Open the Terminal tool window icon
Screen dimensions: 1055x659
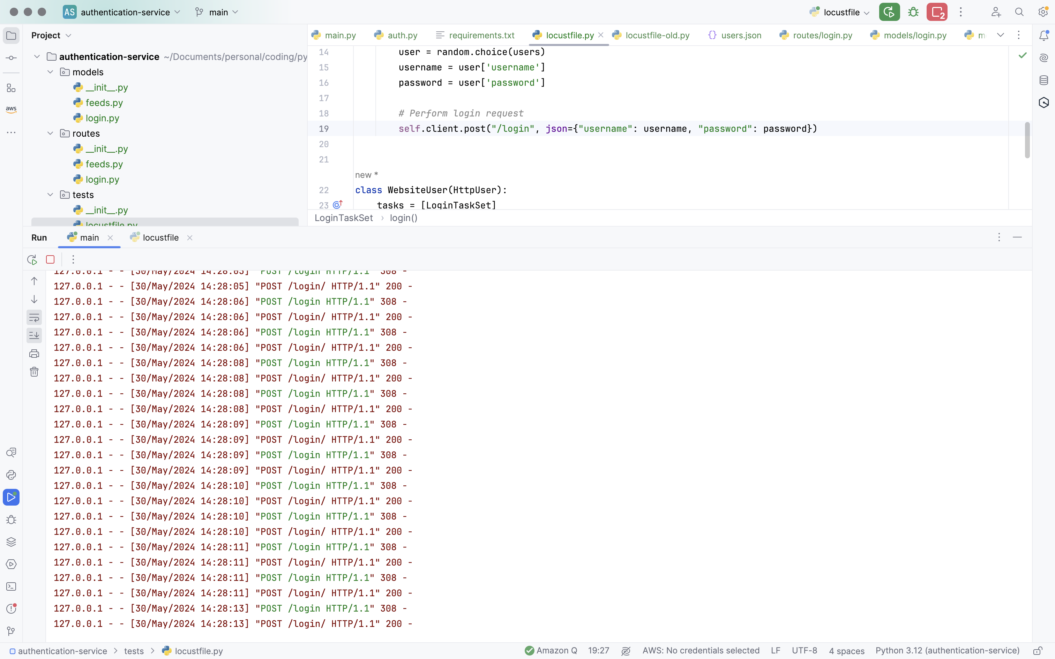(11, 586)
